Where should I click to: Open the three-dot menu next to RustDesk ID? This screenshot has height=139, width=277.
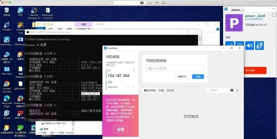pos(134,70)
